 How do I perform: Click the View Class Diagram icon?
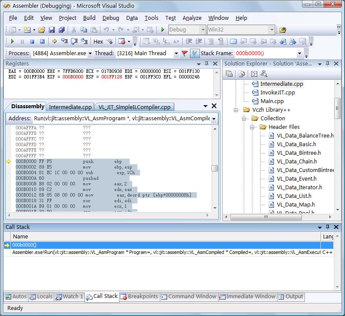point(264,74)
